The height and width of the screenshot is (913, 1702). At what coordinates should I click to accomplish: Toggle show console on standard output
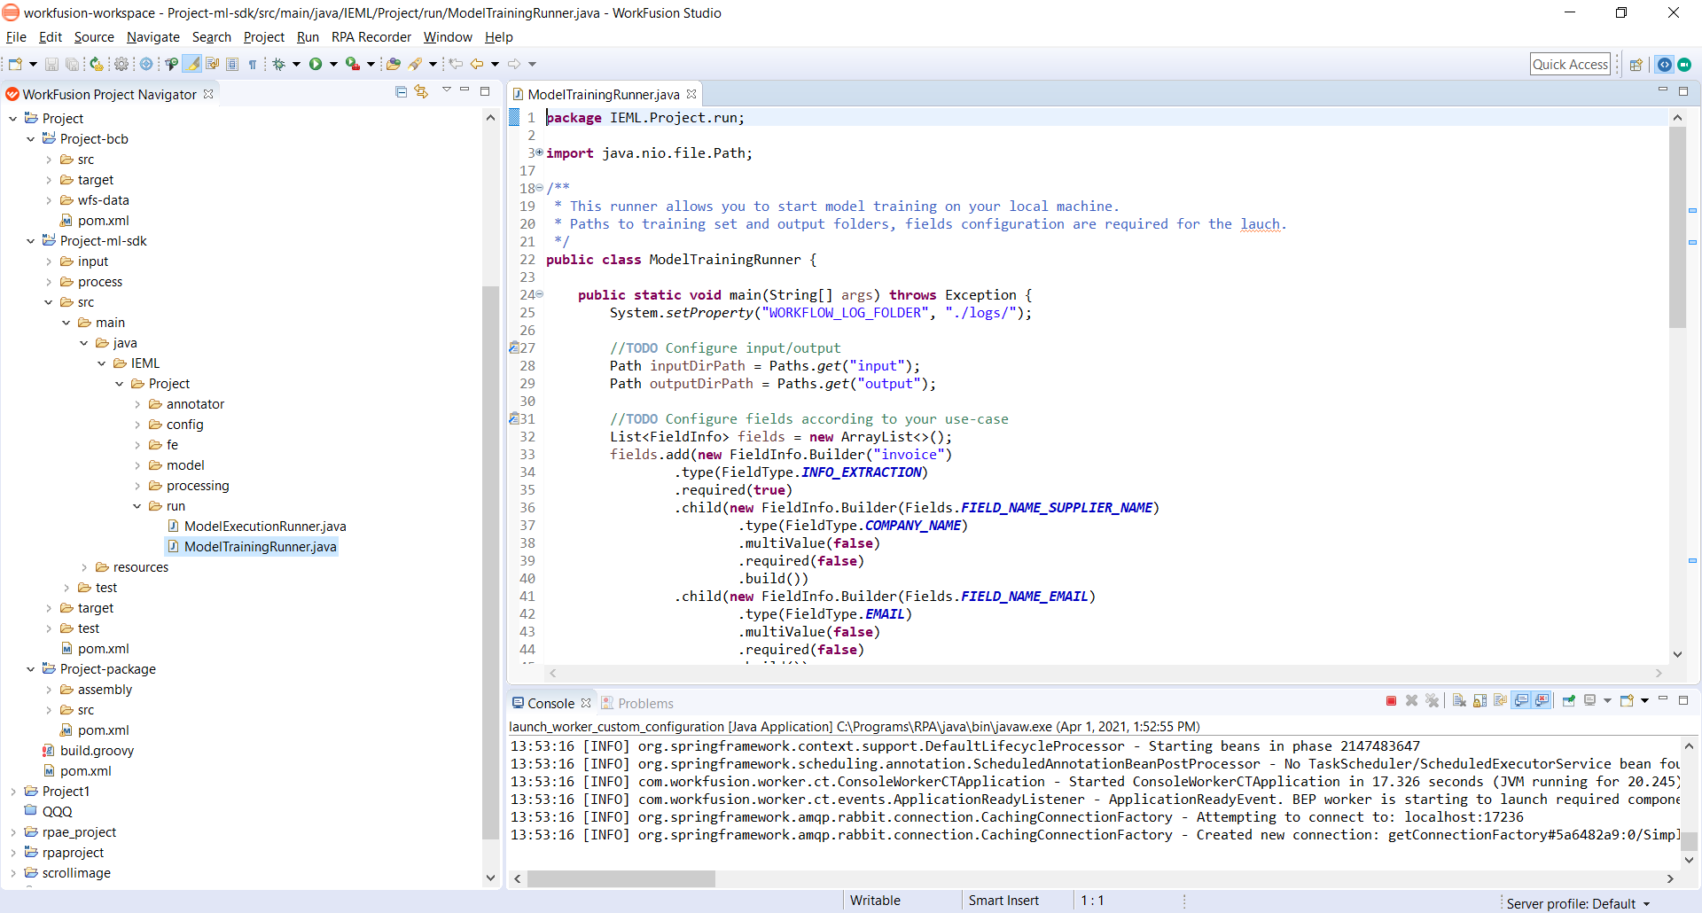[1522, 701]
